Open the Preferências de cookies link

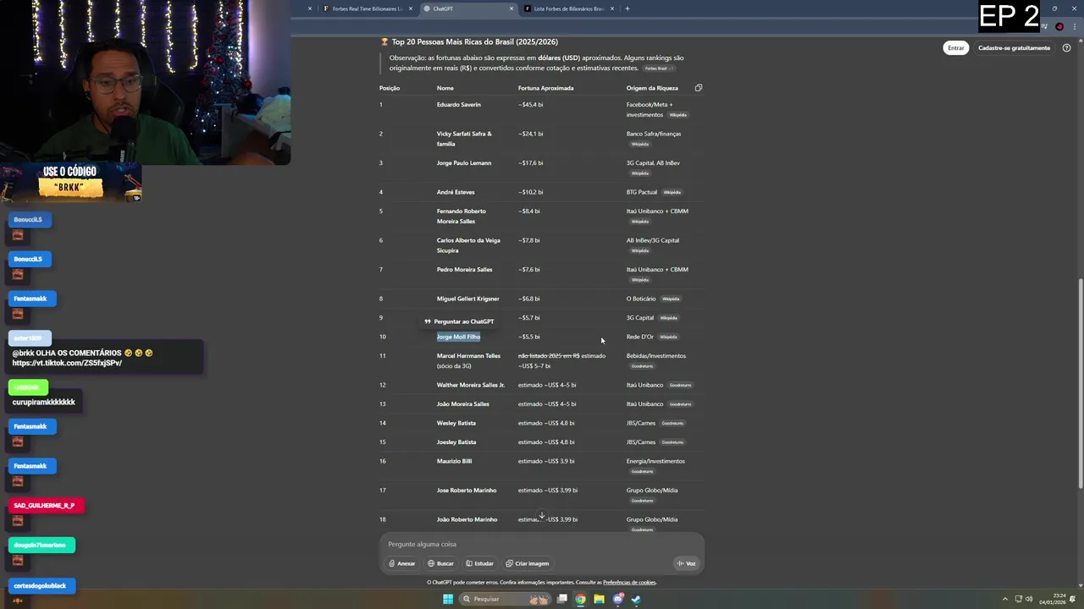pos(629,583)
